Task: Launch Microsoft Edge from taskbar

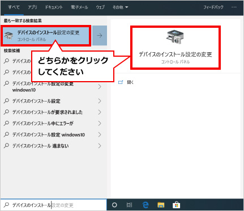Action: pos(145,205)
